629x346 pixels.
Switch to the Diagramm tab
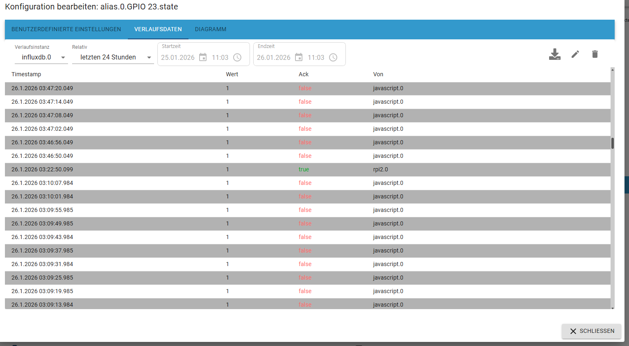[211, 29]
